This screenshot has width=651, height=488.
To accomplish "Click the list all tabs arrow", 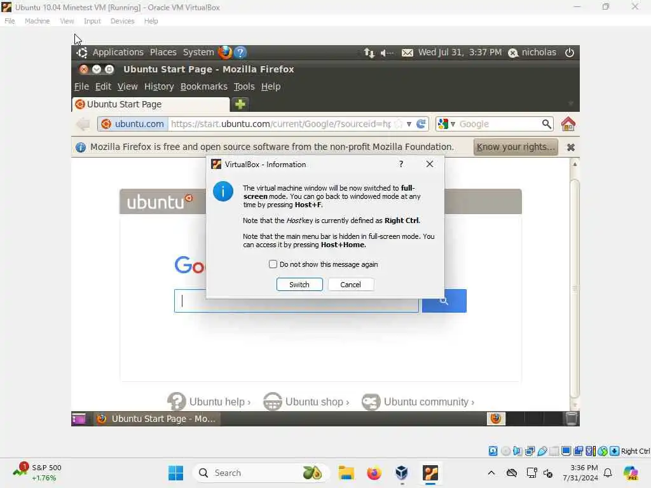I will (571, 103).
